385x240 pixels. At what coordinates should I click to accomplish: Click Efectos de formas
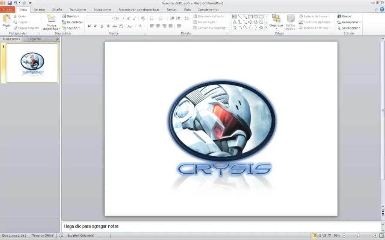tap(315, 28)
